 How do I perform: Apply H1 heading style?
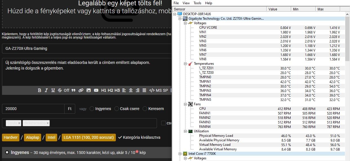104,90
